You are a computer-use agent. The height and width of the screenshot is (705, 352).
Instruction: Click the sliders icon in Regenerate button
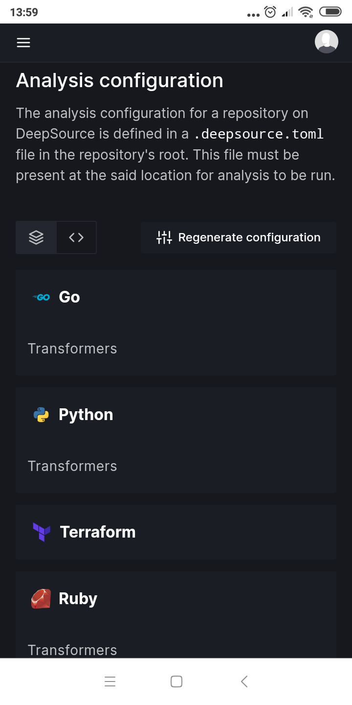pos(164,237)
